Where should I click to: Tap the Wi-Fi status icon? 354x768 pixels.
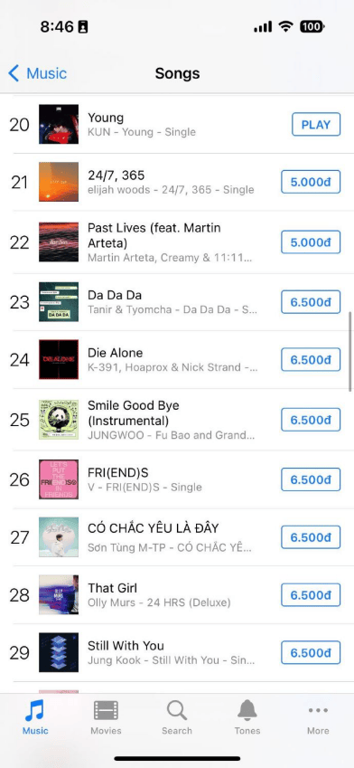[285, 26]
